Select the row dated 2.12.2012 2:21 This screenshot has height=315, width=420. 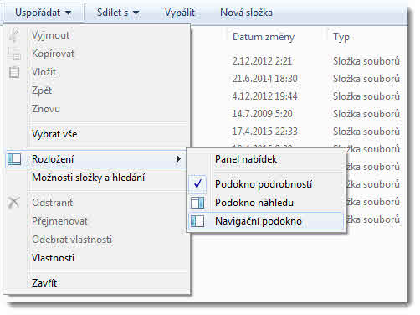click(x=262, y=61)
